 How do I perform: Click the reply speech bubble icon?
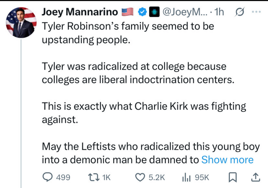49,177
